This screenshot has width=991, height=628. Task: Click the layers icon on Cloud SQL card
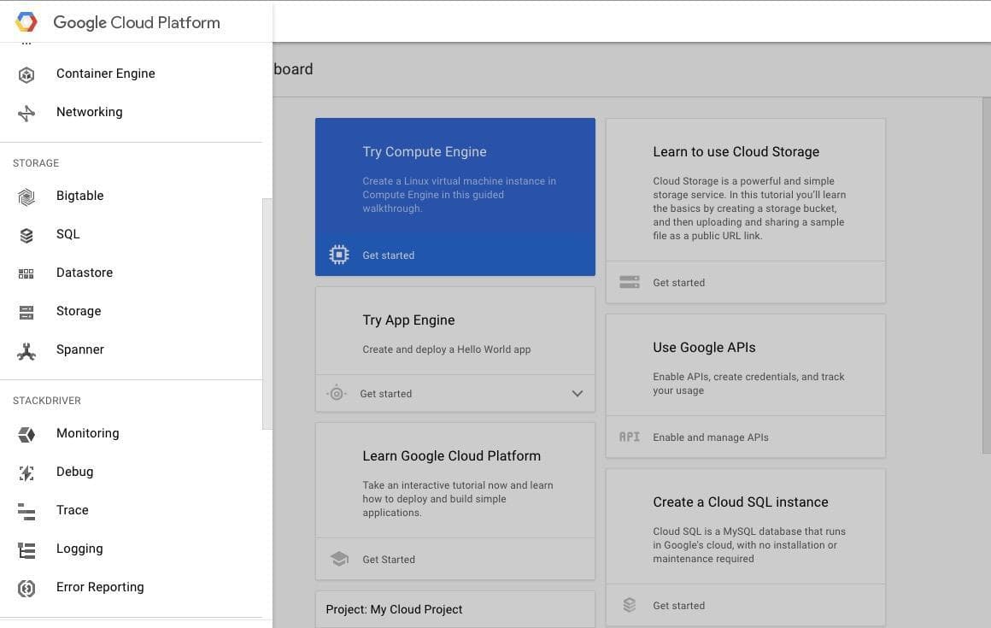pyautogui.click(x=630, y=605)
